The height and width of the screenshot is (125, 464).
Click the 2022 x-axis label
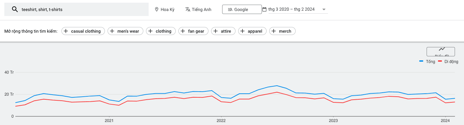(x=221, y=120)
